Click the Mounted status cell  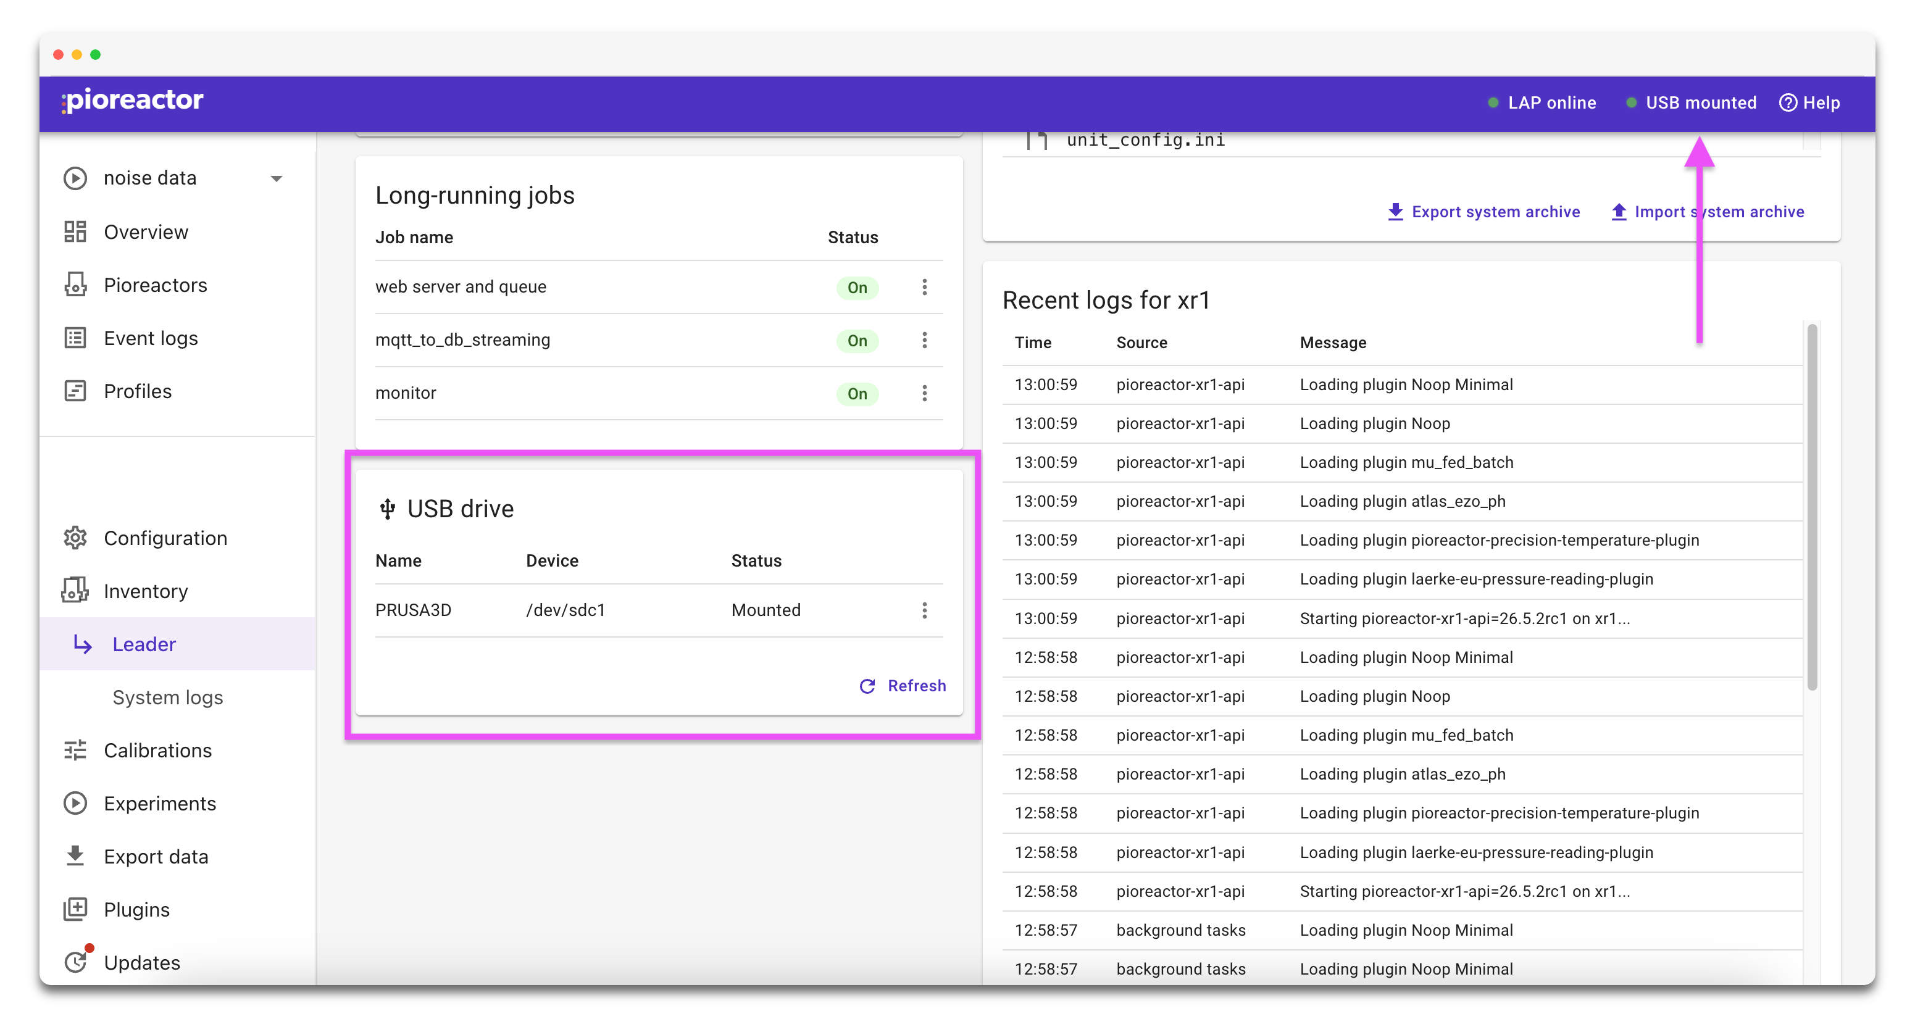(766, 610)
